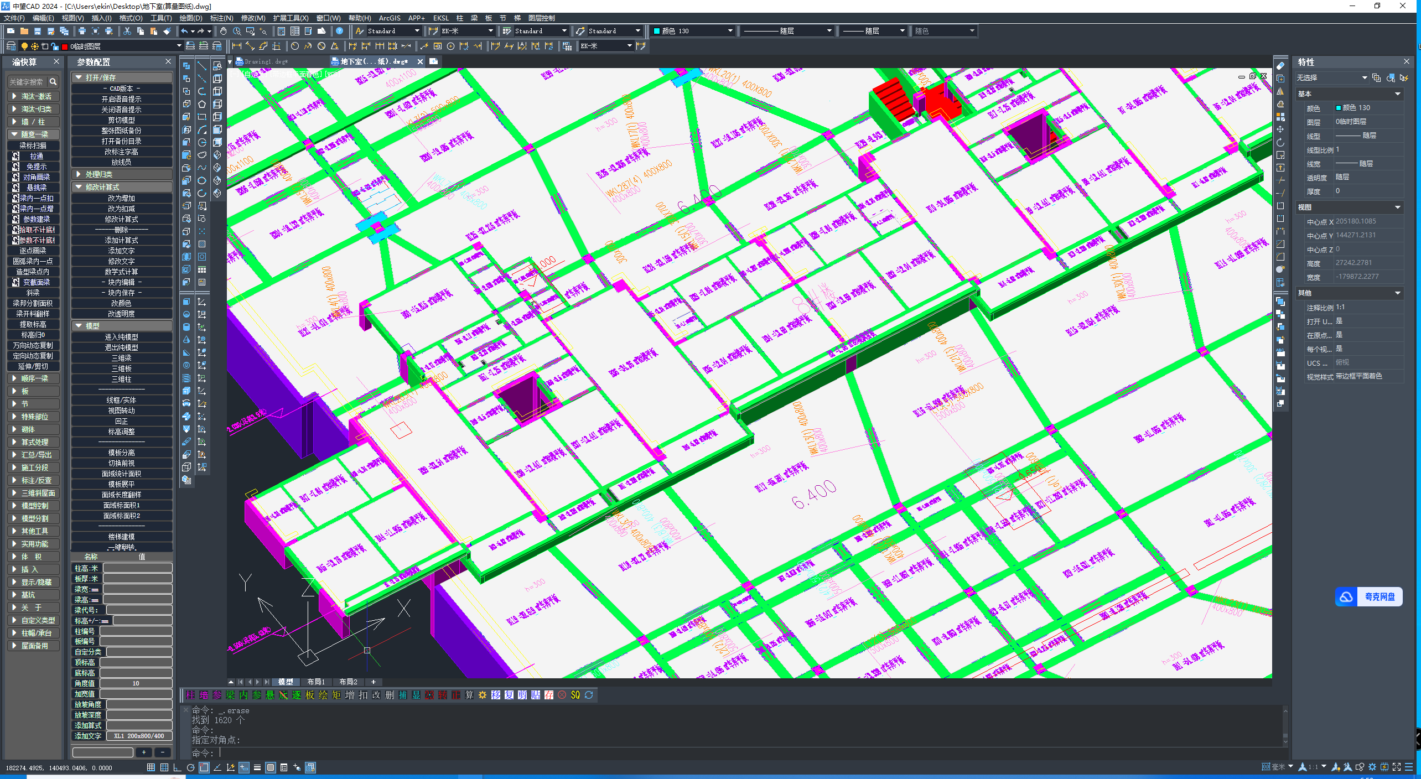Click the green 梁 beam icon
Viewport: 1421px width, 779px height.
(x=230, y=695)
